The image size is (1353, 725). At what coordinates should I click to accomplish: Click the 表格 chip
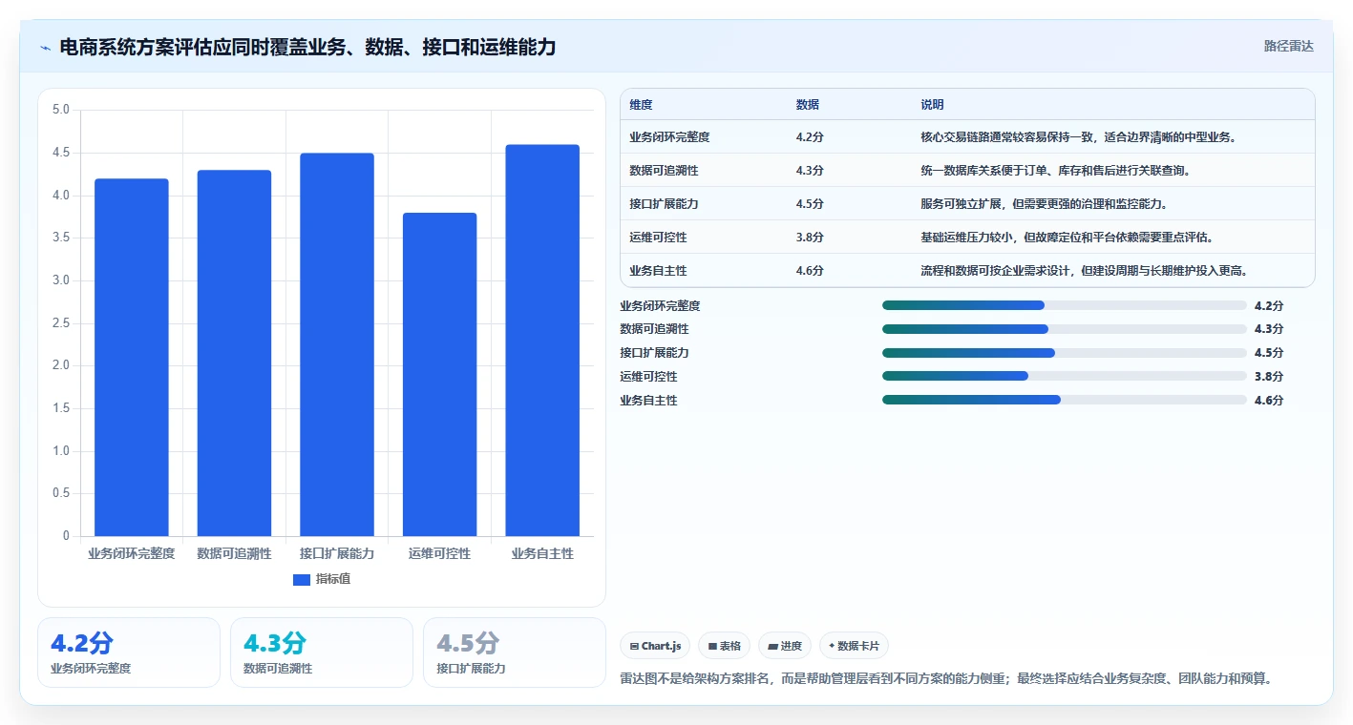[x=725, y=646]
